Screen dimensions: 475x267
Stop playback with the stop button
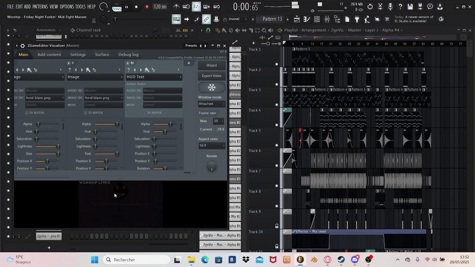[136, 7]
